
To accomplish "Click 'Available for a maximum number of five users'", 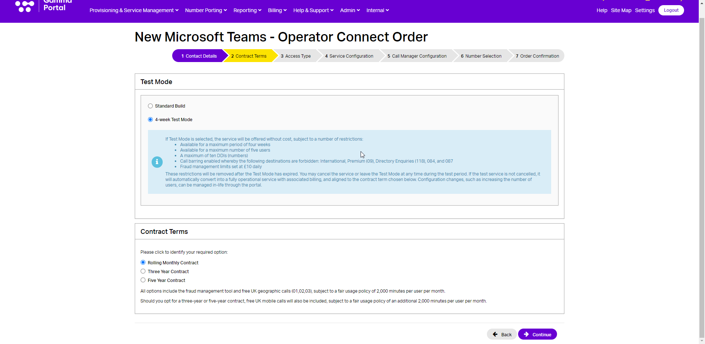I will [x=225, y=150].
